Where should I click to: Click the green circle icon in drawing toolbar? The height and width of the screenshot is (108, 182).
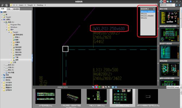tap(99, 87)
